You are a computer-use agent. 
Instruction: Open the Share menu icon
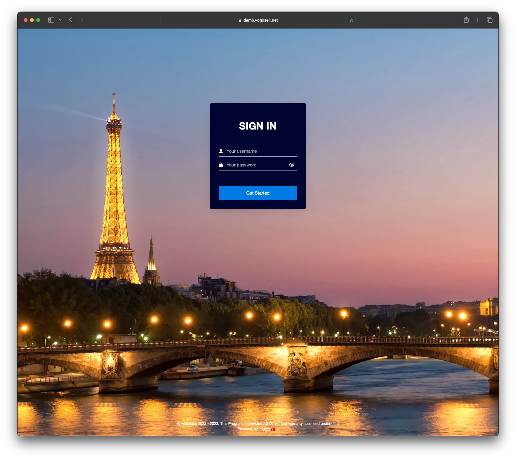(x=466, y=20)
